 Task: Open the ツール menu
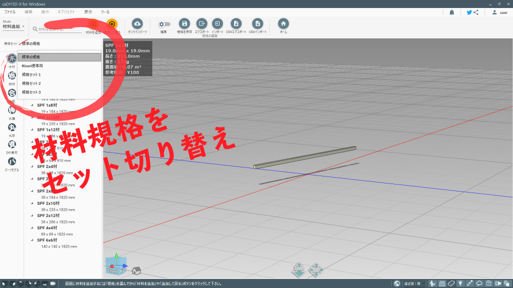[105, 12]
